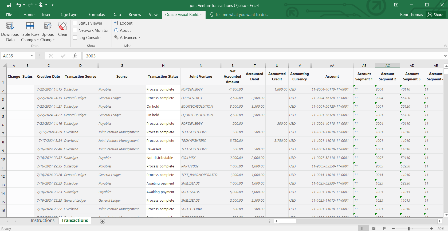
Task: Open the File tab
Action: [9, 15]
